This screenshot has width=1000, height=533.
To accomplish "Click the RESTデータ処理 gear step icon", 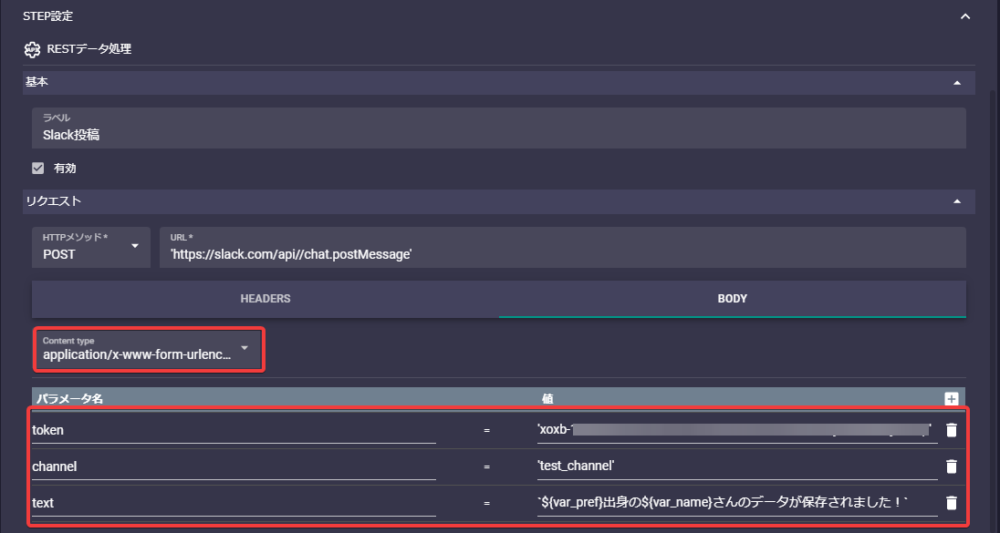I will pos(33,49).
